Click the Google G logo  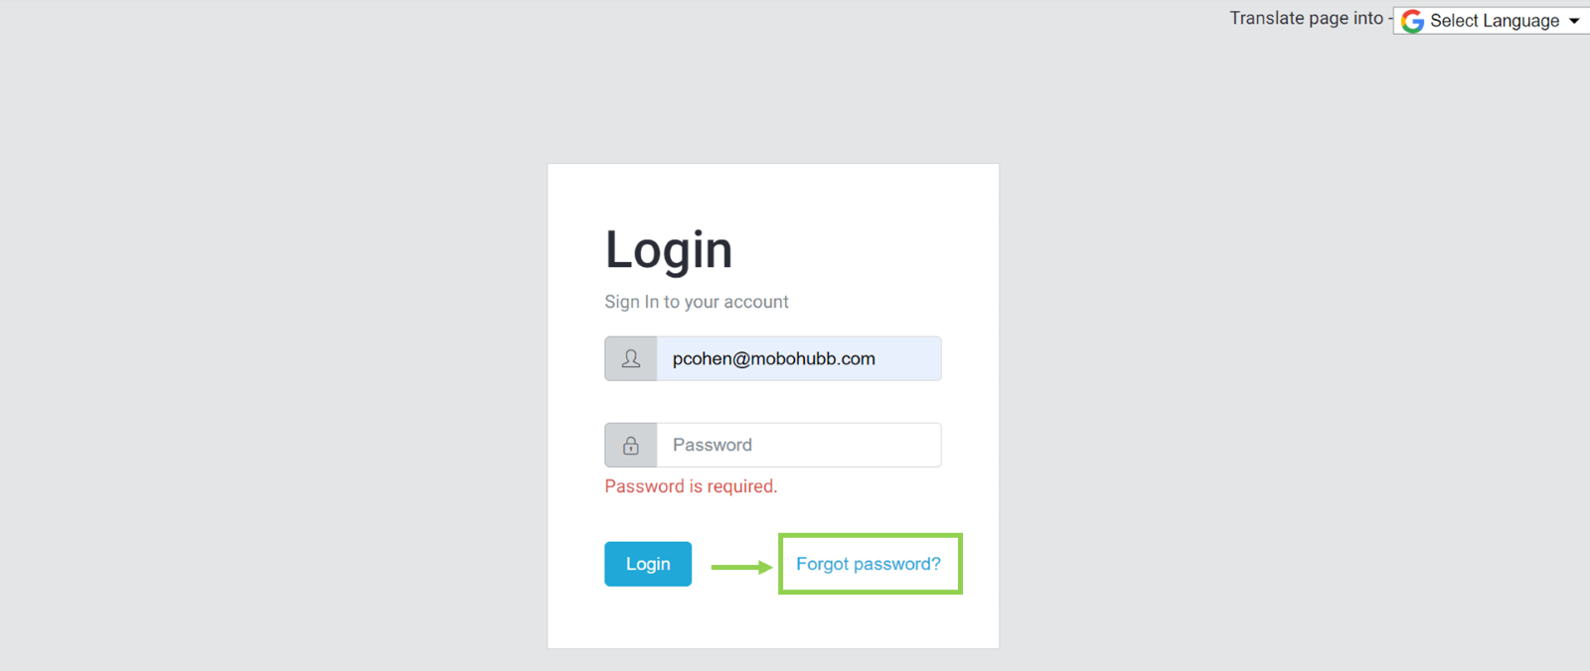coord(1412,21)
